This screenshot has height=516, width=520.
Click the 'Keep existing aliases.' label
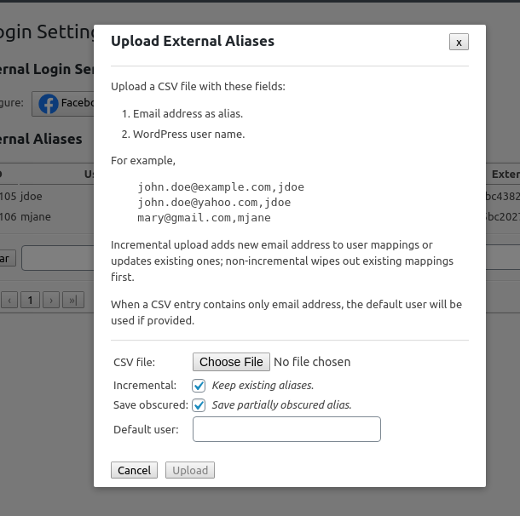coord(263,385)
